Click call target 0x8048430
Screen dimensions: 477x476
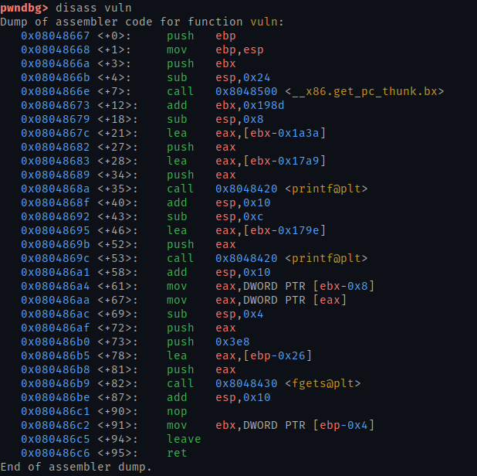pyautogui.click(x=246, y=384)
